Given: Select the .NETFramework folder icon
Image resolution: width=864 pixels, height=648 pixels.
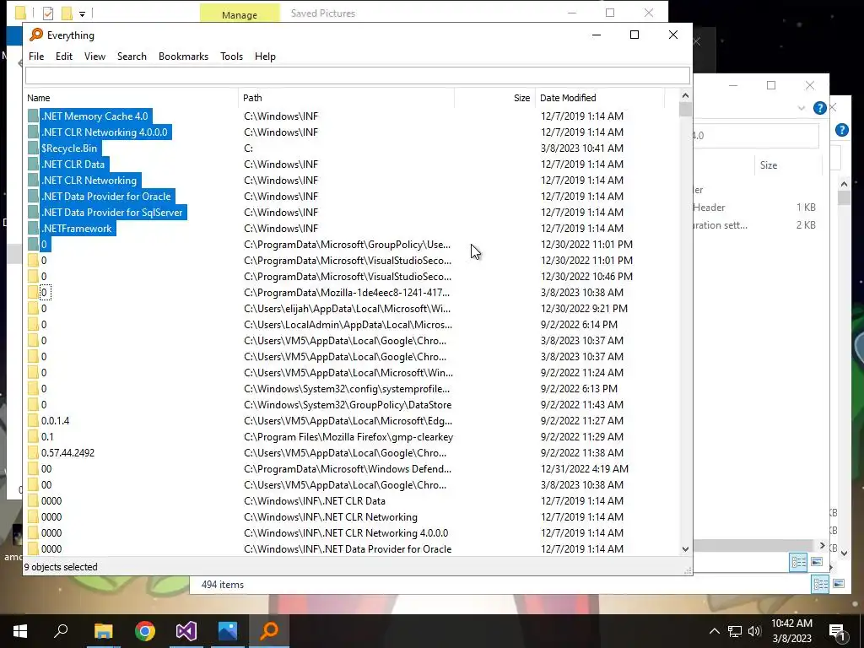Looking at the screenshot, I should (x=33, y=228).
